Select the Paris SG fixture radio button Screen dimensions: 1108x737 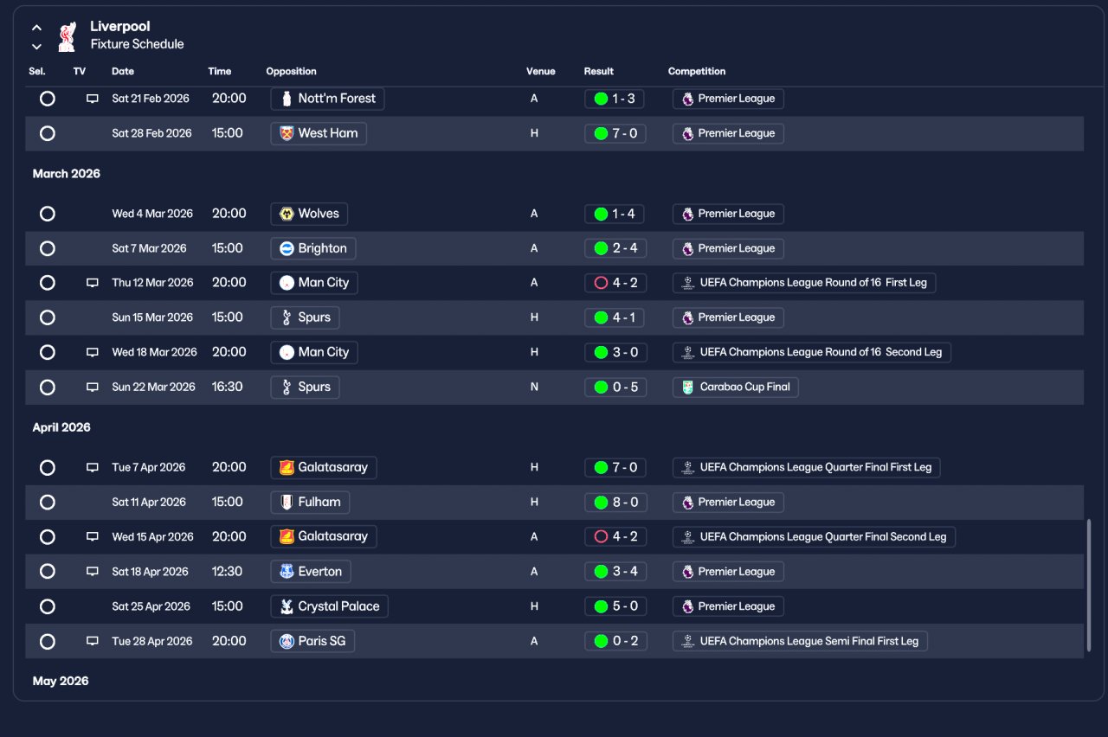(x=48, y=641)
